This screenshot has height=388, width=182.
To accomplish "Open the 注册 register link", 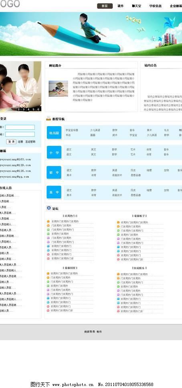I will point(20,142).
